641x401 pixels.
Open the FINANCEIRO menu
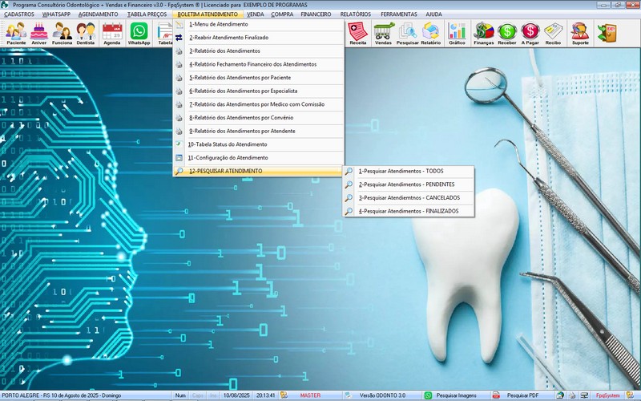(316, 14)
